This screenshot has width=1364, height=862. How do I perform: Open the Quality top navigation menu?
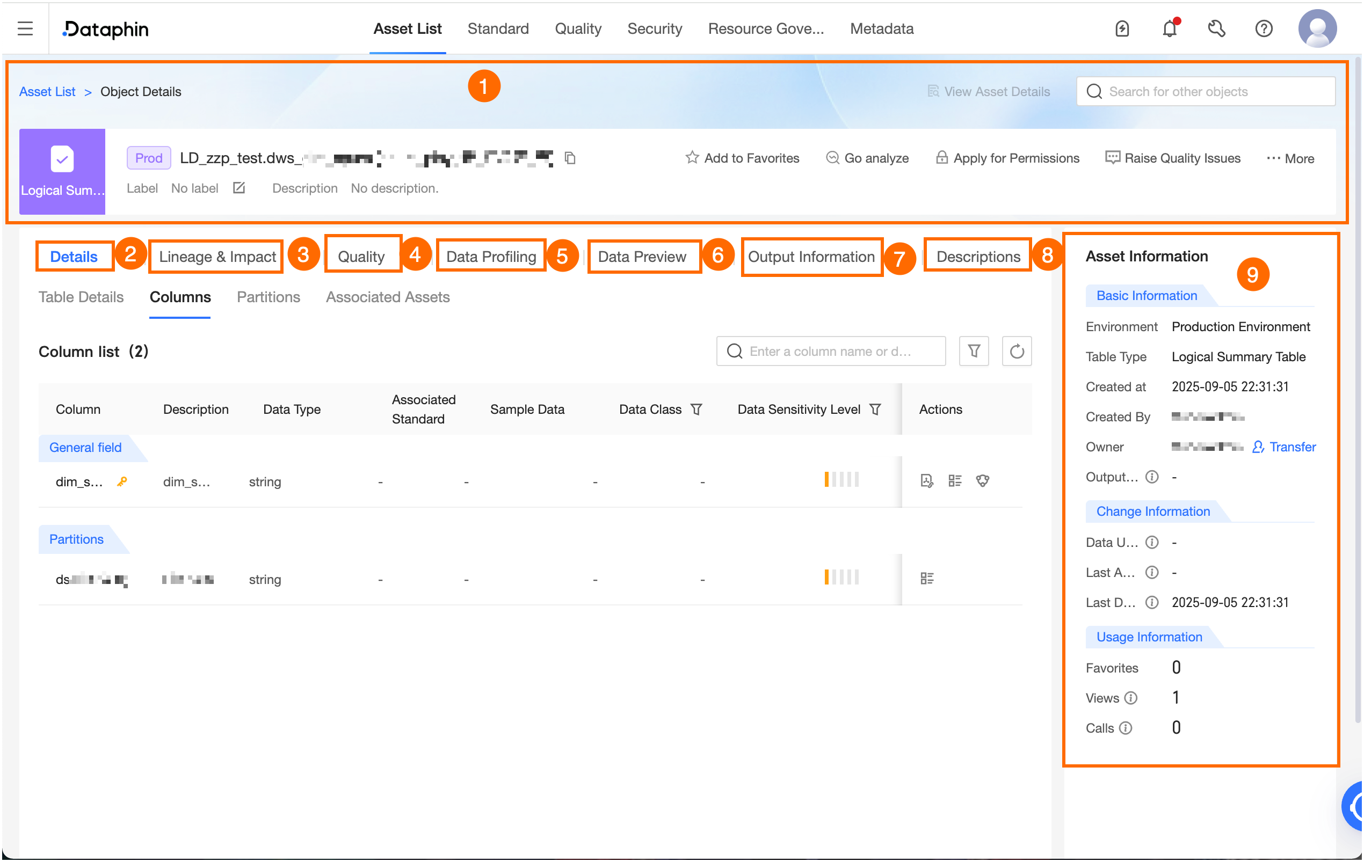(x=578, y=29)
